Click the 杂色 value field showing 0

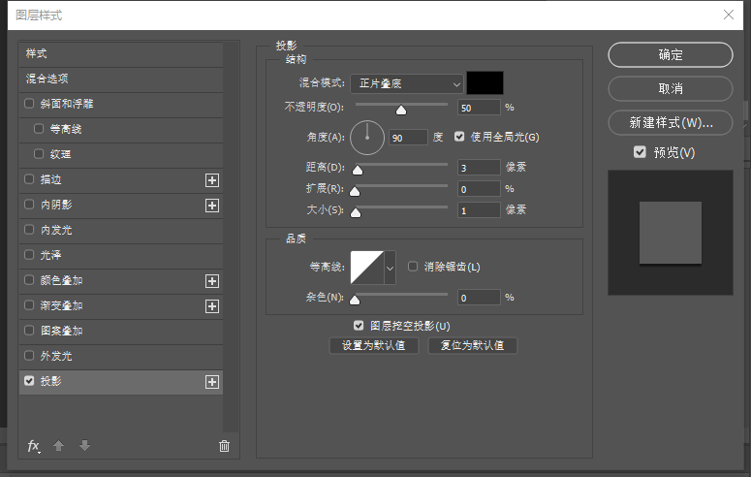(x=479, y=298)
